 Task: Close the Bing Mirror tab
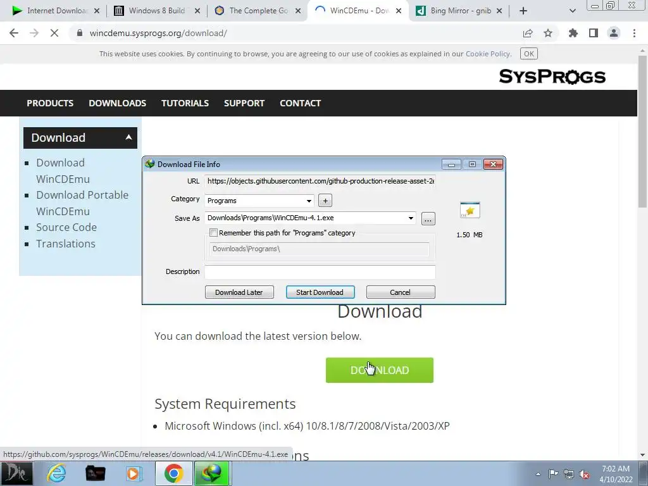499,11
